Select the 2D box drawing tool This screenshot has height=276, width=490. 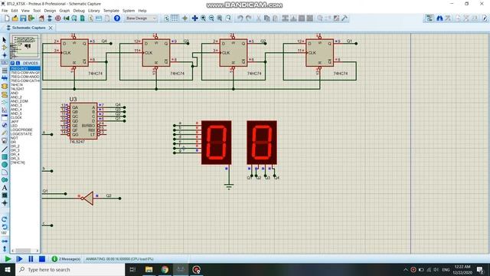point(5,156)
